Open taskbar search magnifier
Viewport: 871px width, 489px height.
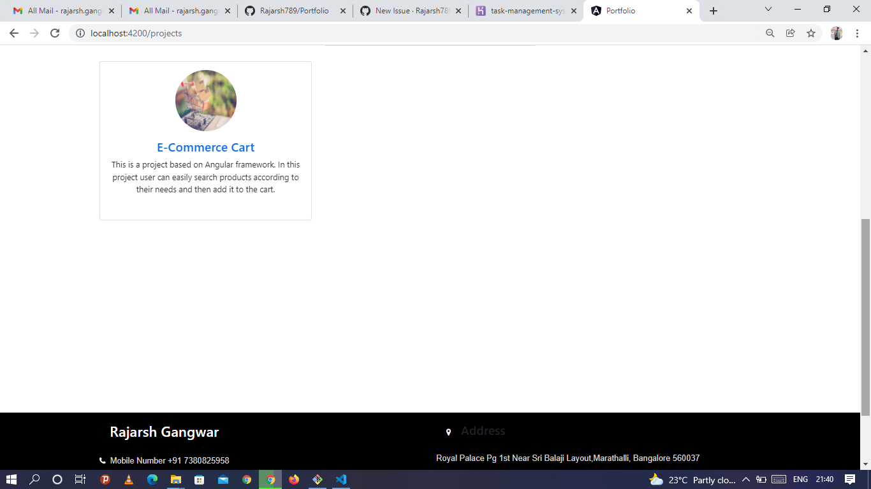click(x=34, y=479)
